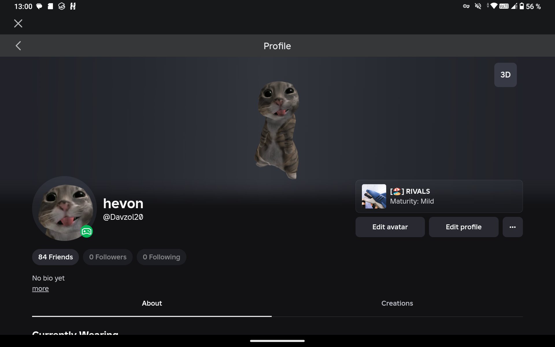Switch to the About tab
The image size is (555, 347).
[x=152, y=303]
